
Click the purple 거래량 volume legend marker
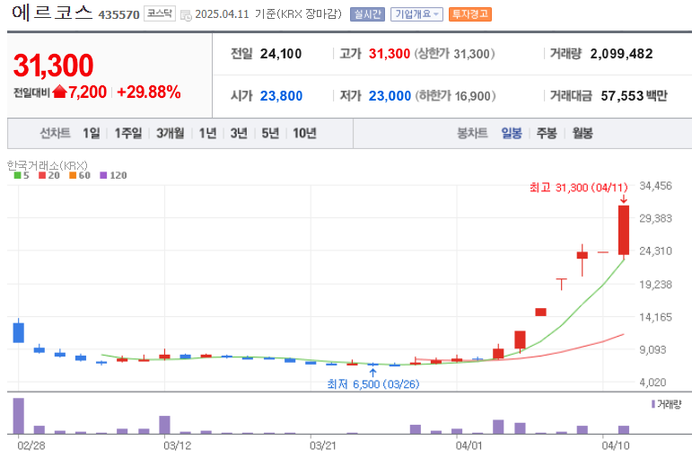pos(653,404)
